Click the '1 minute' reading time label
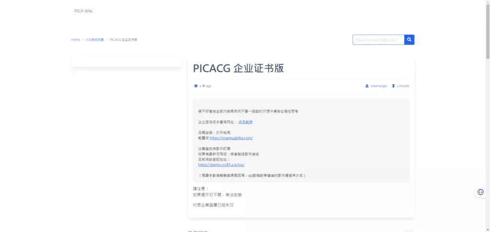 (x=403, y=86)
